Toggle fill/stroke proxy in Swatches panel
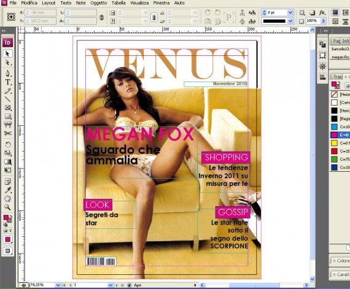The height and width of the screenshot is (289, 350). pyautogui.click(x=335, y=85)
